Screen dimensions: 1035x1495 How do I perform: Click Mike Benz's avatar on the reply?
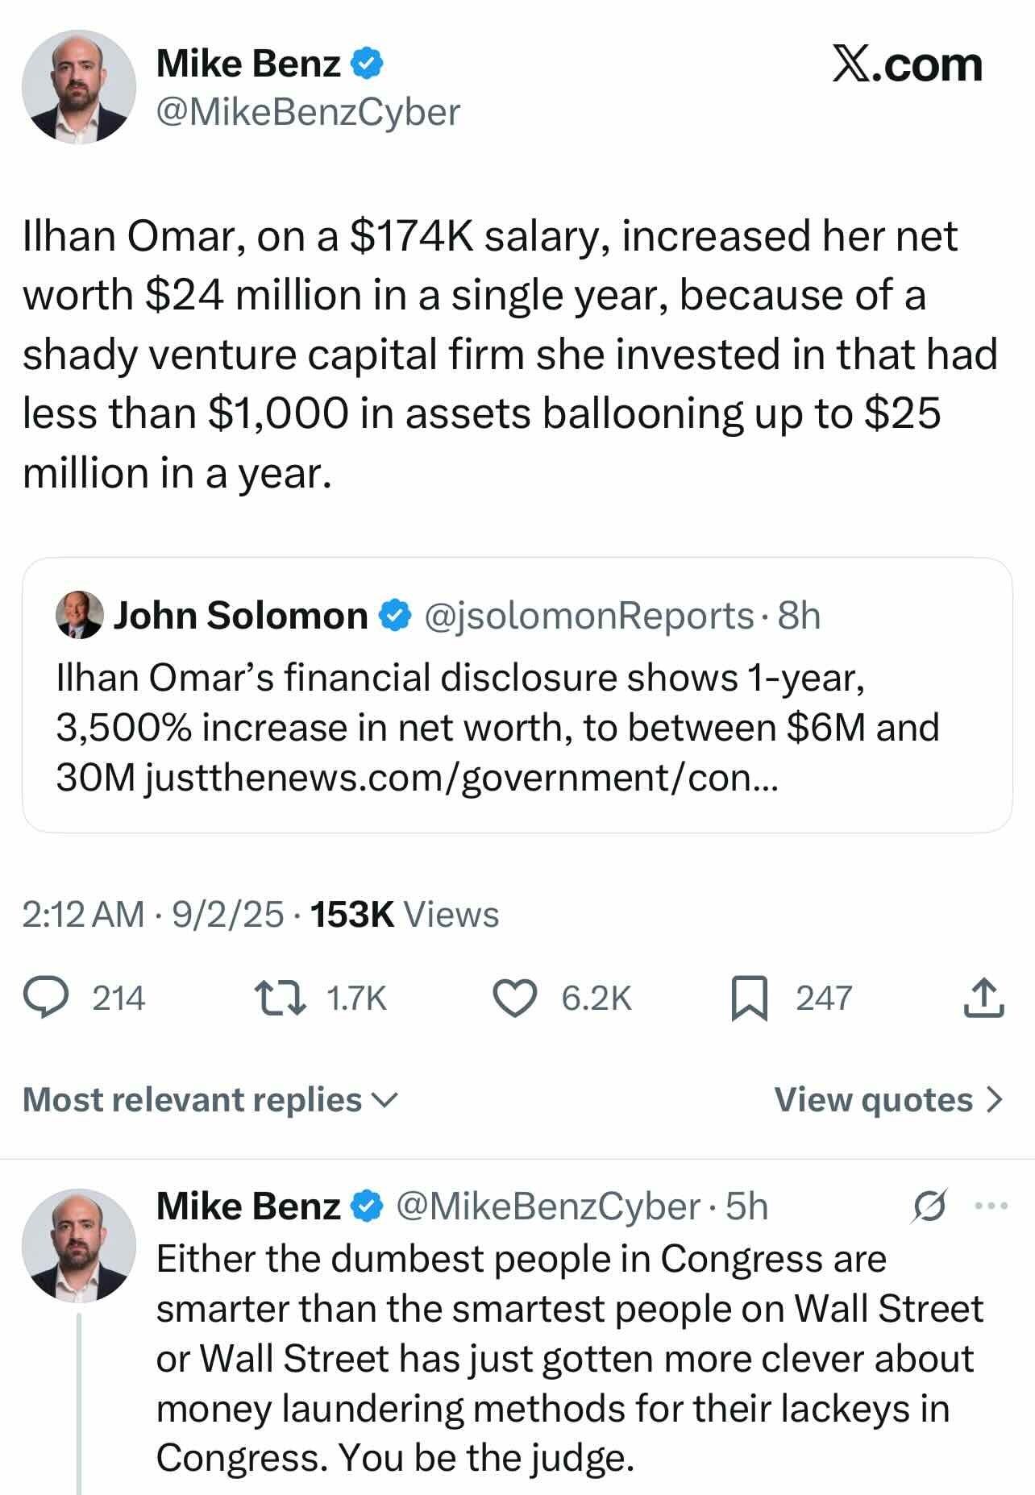tap(78, 1246)
